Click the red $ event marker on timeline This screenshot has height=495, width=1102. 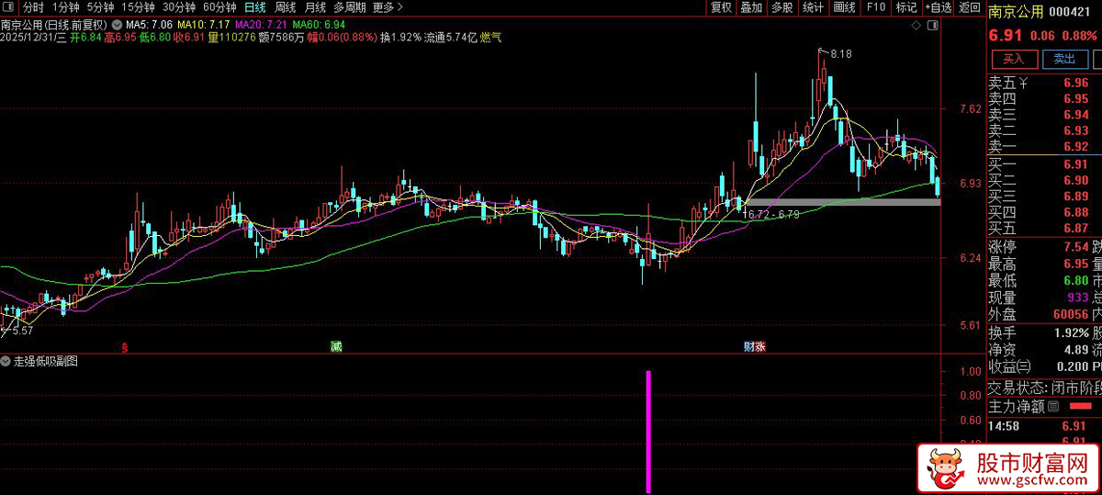pyautogui.click(x=124, y=347)
